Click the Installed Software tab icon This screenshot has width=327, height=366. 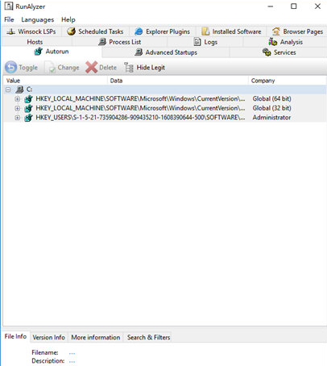click(x=205, y=31)
